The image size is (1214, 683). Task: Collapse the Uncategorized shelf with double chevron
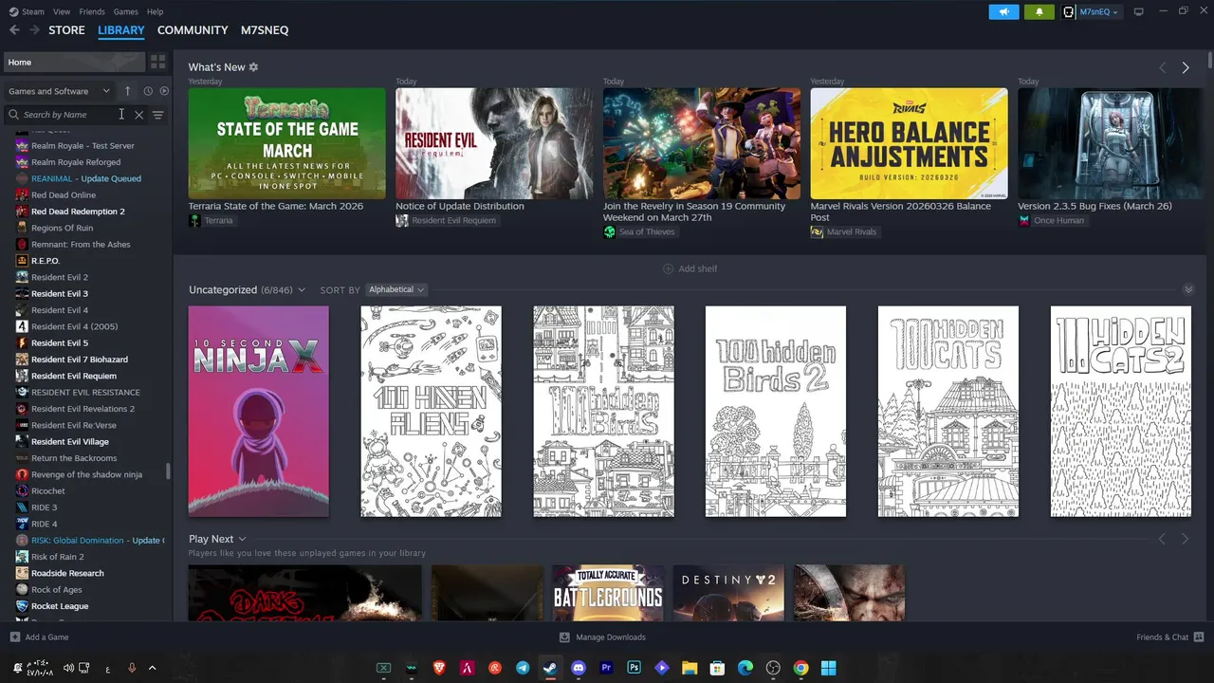pyautogui.click(x=1188, y=289)
